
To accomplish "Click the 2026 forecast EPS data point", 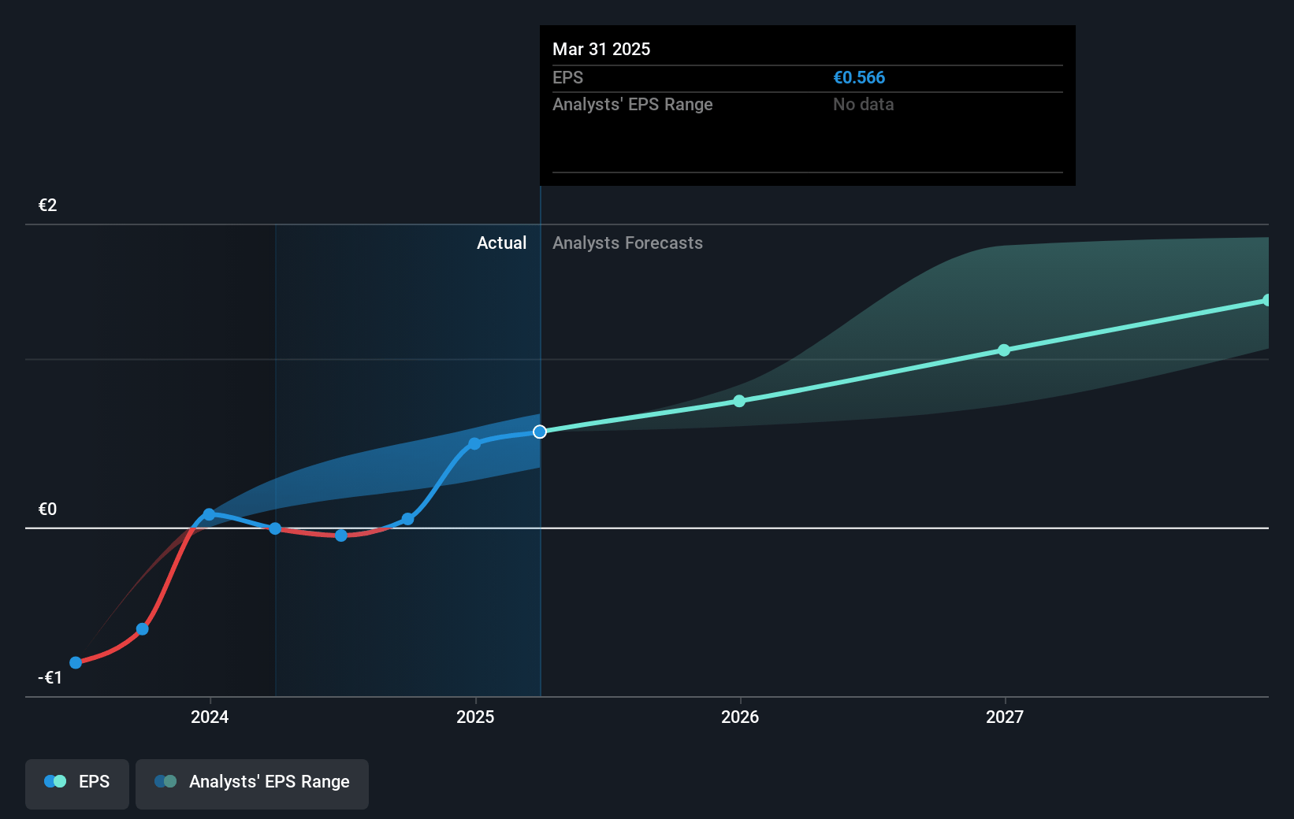I will point(739,401).
